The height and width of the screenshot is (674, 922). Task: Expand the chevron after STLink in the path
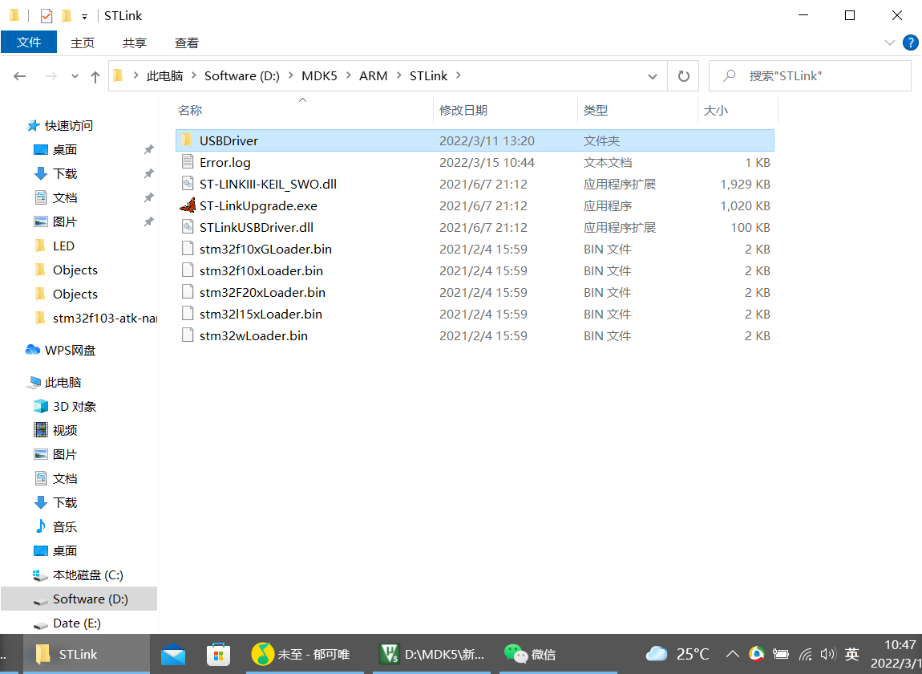[x=459, y=75]
